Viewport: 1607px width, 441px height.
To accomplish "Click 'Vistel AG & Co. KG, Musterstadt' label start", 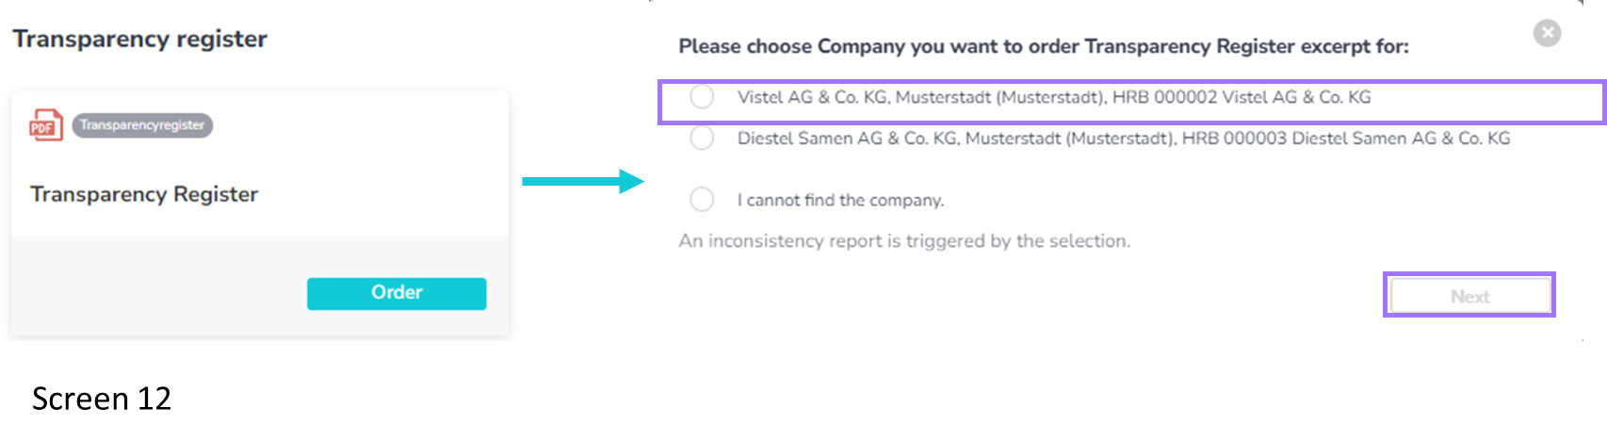I will 861,97.
